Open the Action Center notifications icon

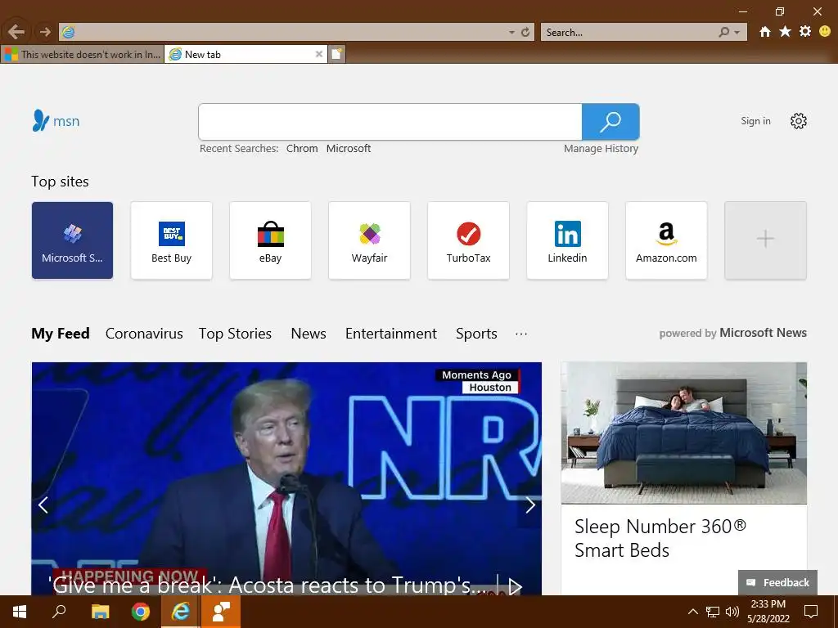pos(811,612)
